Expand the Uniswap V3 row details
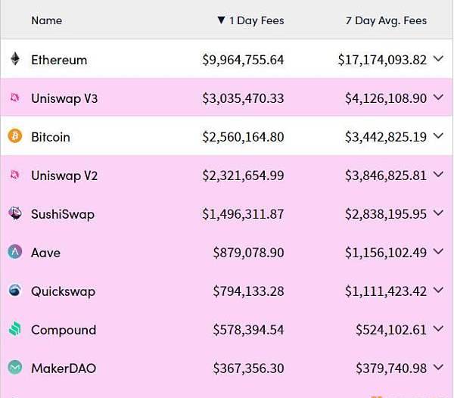The image size is (454, 398). click(x=438, y=98)
